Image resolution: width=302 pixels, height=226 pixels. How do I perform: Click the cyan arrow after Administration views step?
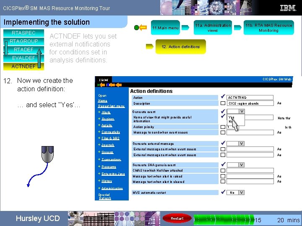point(238,28)
